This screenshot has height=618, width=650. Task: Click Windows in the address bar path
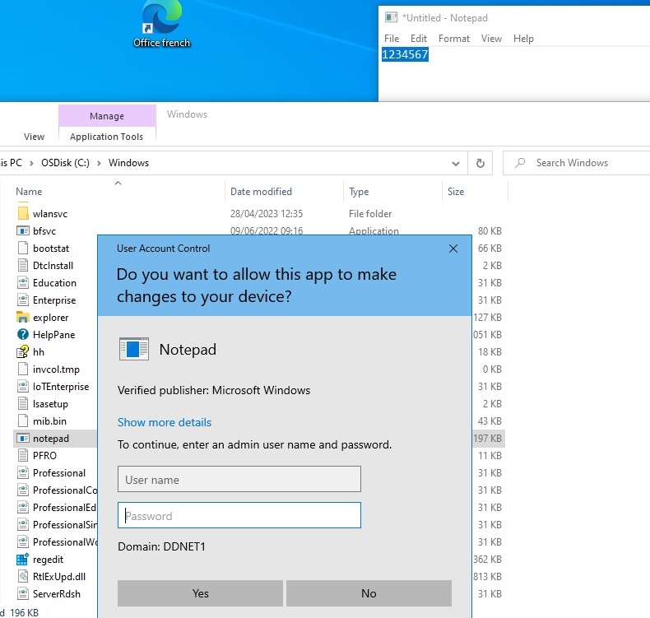tap(128, 163)
